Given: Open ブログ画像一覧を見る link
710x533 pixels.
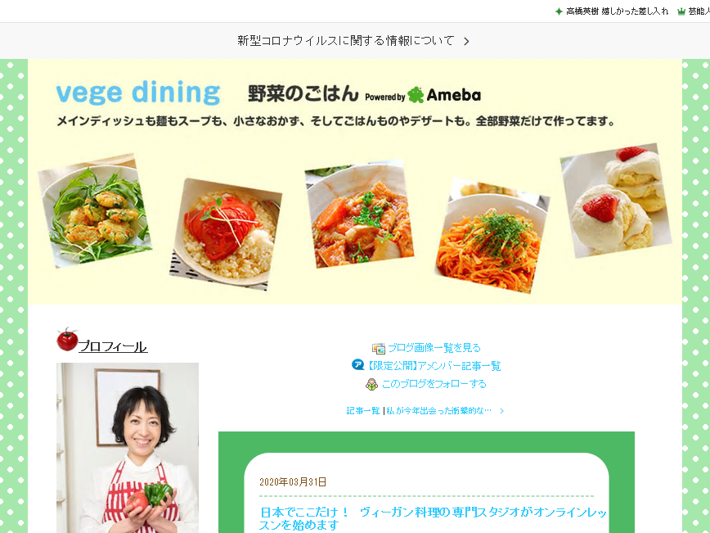Looking at the screenshot, I should (434, 348).
